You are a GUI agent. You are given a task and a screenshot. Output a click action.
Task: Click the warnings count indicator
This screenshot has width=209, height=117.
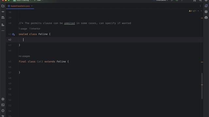coord(190,11)
